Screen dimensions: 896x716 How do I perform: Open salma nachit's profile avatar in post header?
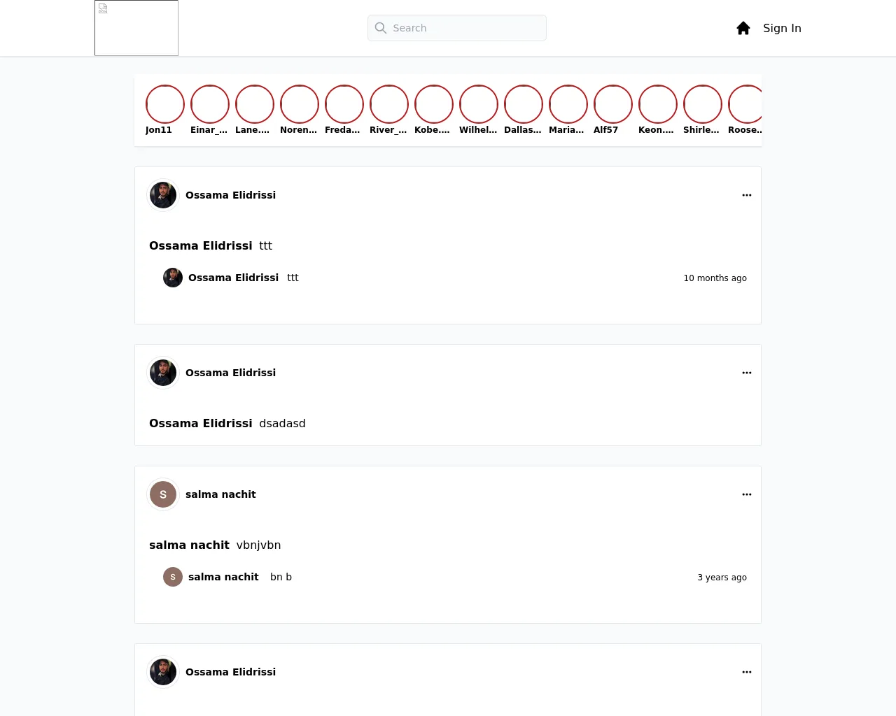click(x=163, y=494)
